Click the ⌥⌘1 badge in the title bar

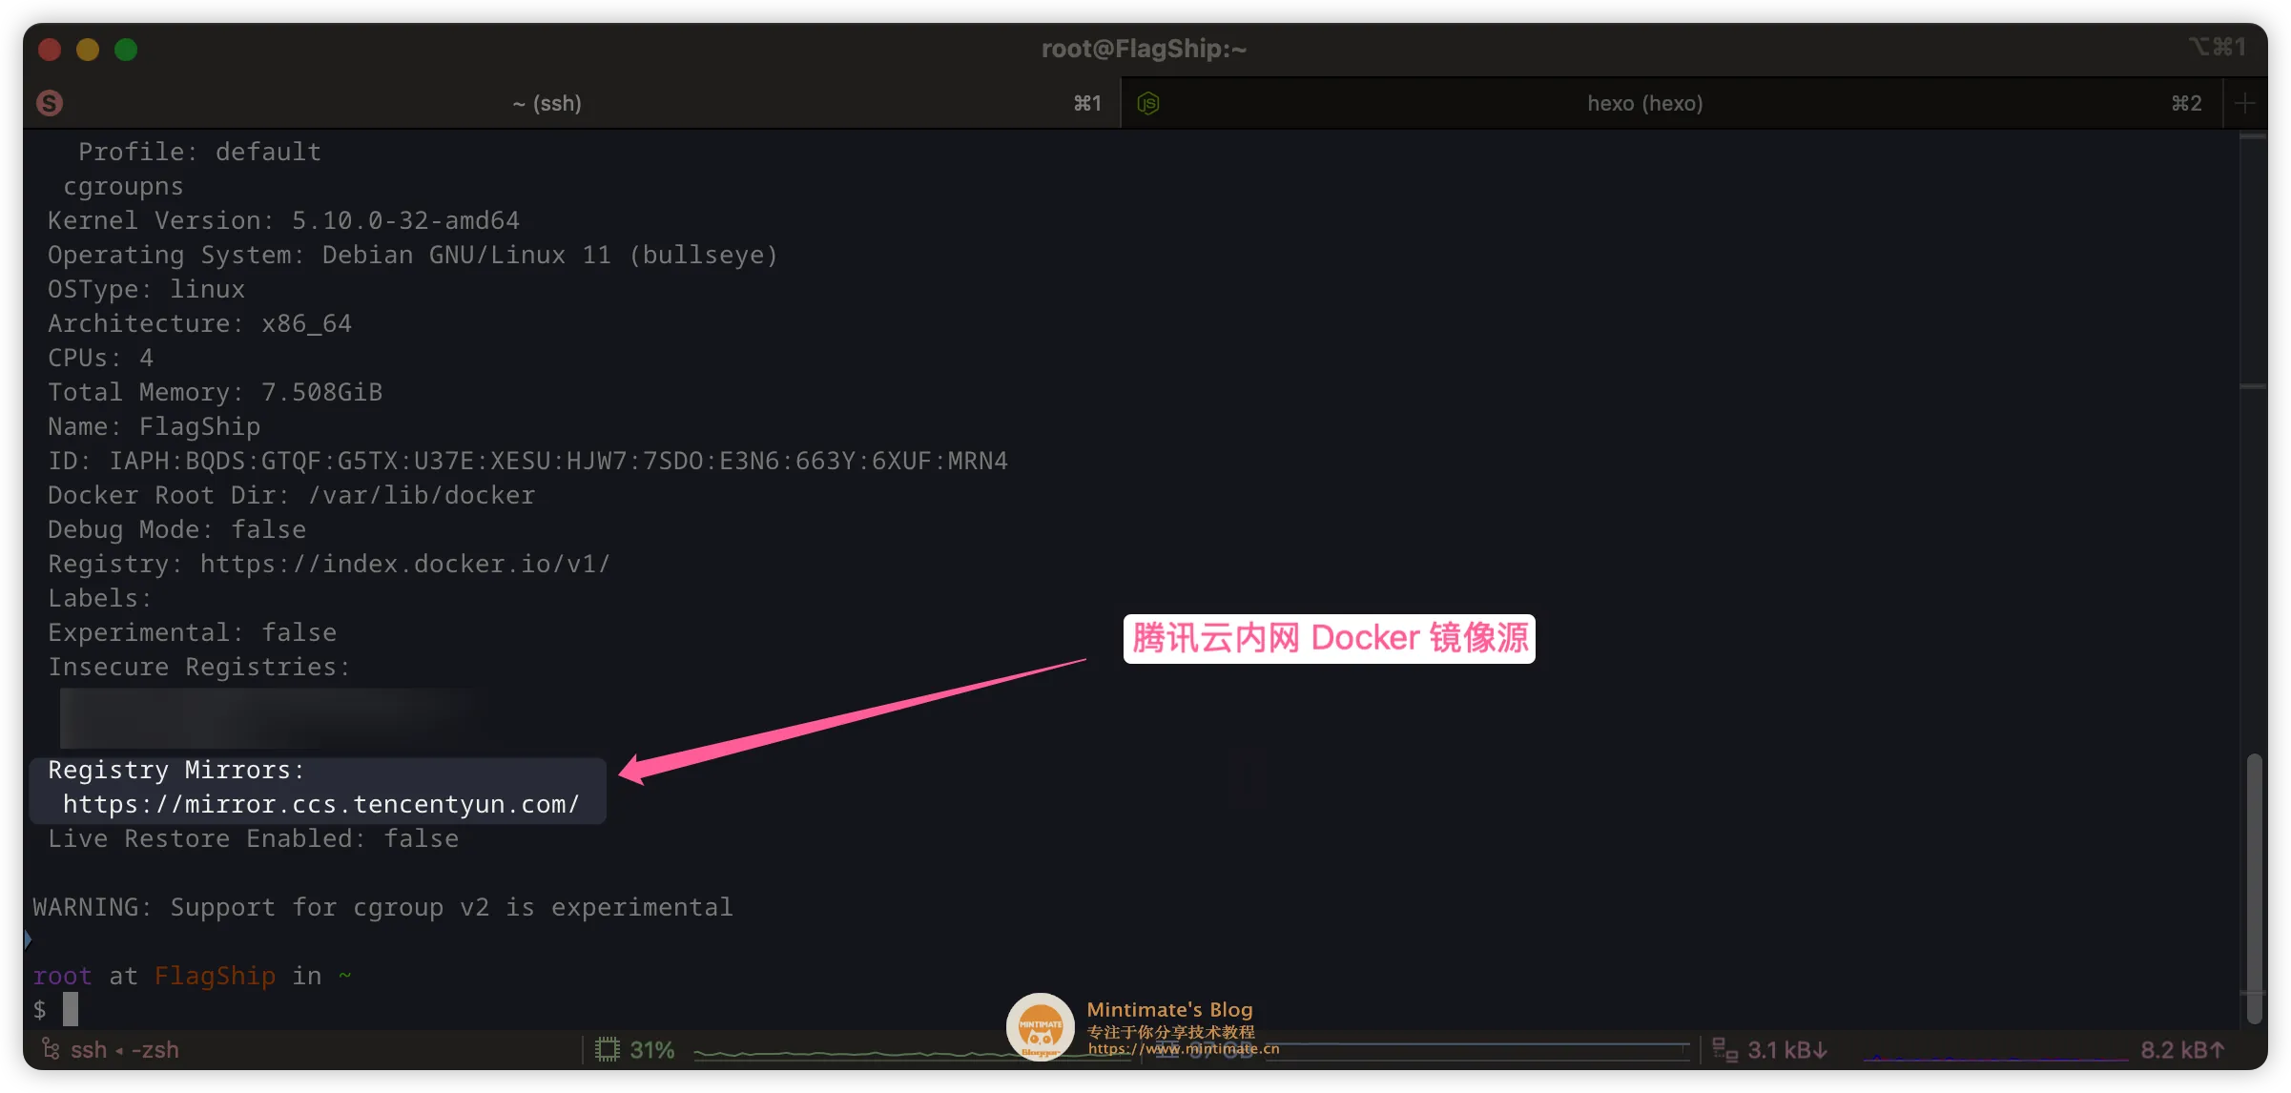coord(2218,47)
